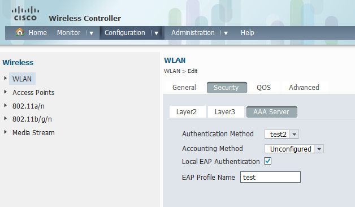Open the Accounting Method dropdown
The height and width of the screenshot is (207, 355).
click(319, 149)
